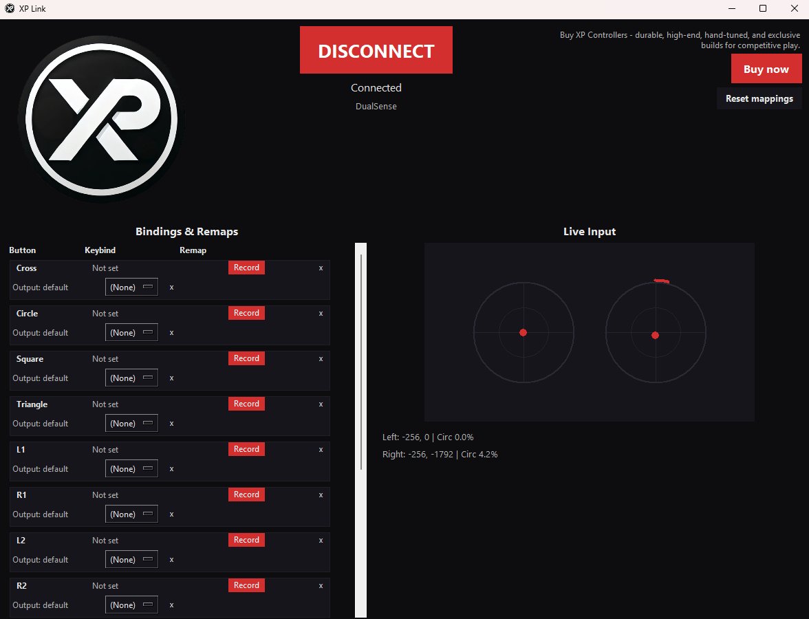809x619 pixels.
Task: Open the Square remap dropdown
Action: (x=131, y=378)
